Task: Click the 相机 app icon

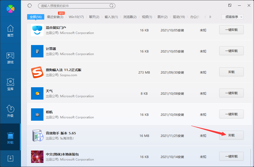Action: coord(37,115)
